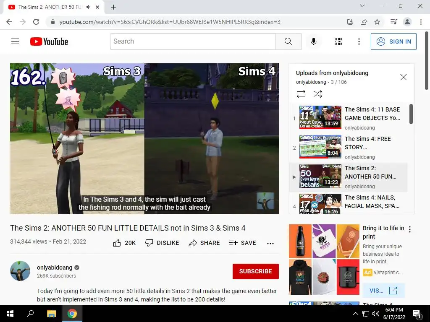Toggle the loop playlist button
Image resolution: width=430 pixels, height=322 pixels.
301,94
